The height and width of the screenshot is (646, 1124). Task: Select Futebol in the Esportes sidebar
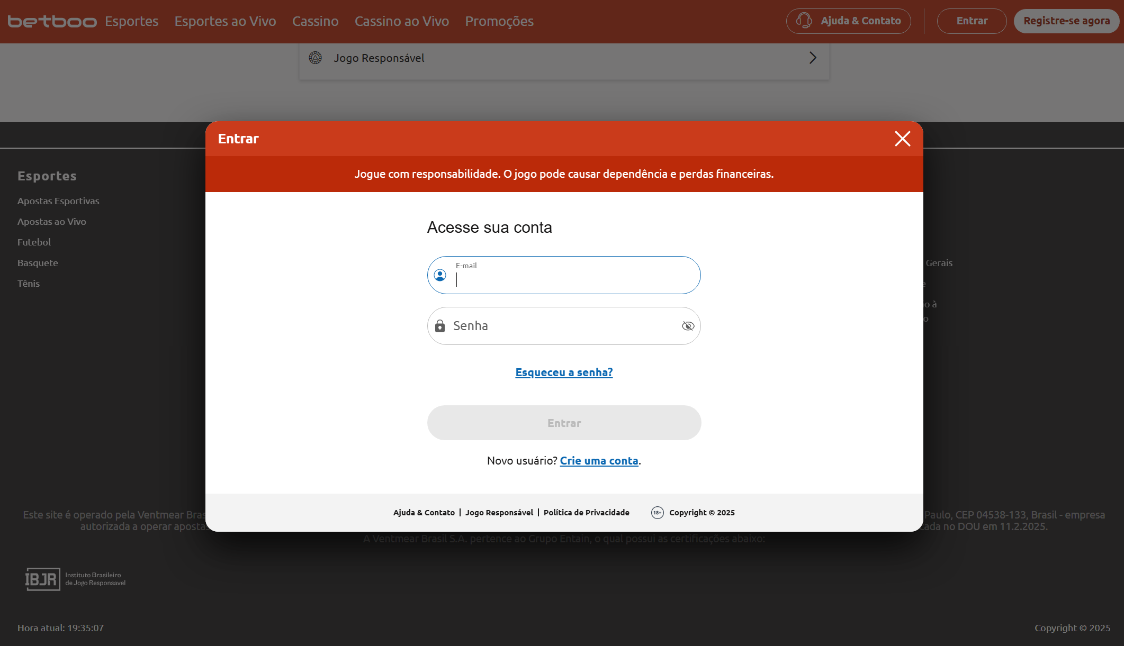34,242
